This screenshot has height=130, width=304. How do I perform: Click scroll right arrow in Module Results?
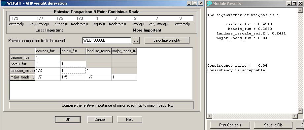coord(295,116)
